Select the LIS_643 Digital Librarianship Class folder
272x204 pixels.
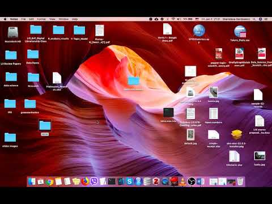[36, 30]
